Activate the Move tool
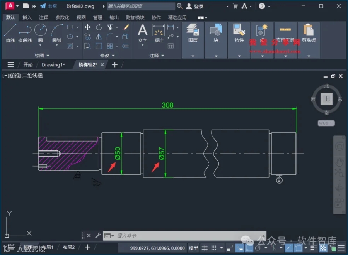 87,27
